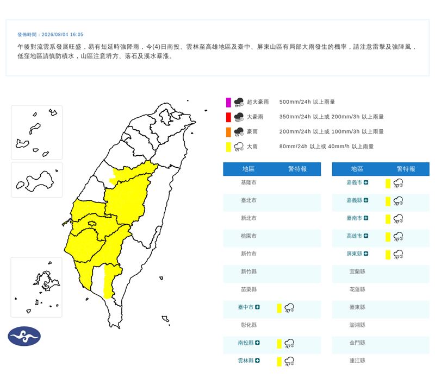Click the 80mm/24h 以上或 40mm/h legend text

click(326, 146)
